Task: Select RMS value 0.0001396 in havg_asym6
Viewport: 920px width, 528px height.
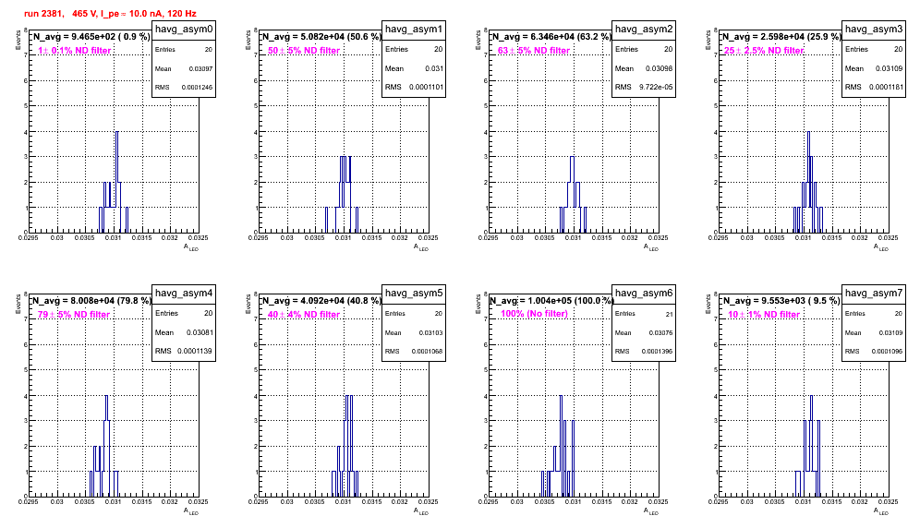Action: click(x=657, y=352)
